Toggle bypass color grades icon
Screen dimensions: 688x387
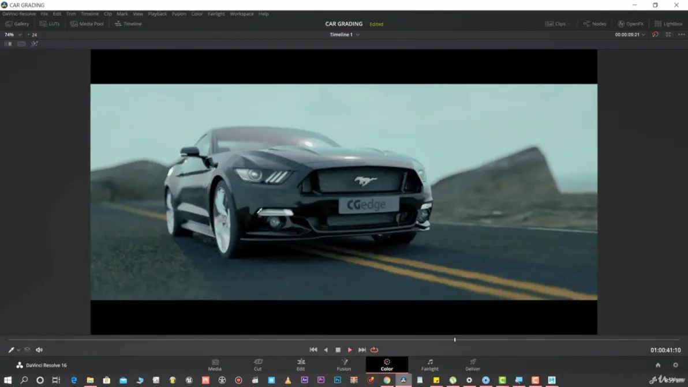tap(655, 35)
